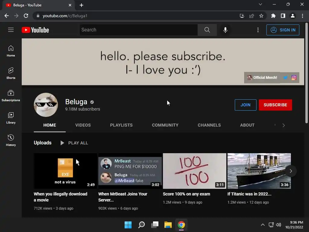Open the YouTube hamburger guide menu
309x232 pixels.
pos(11,30)
